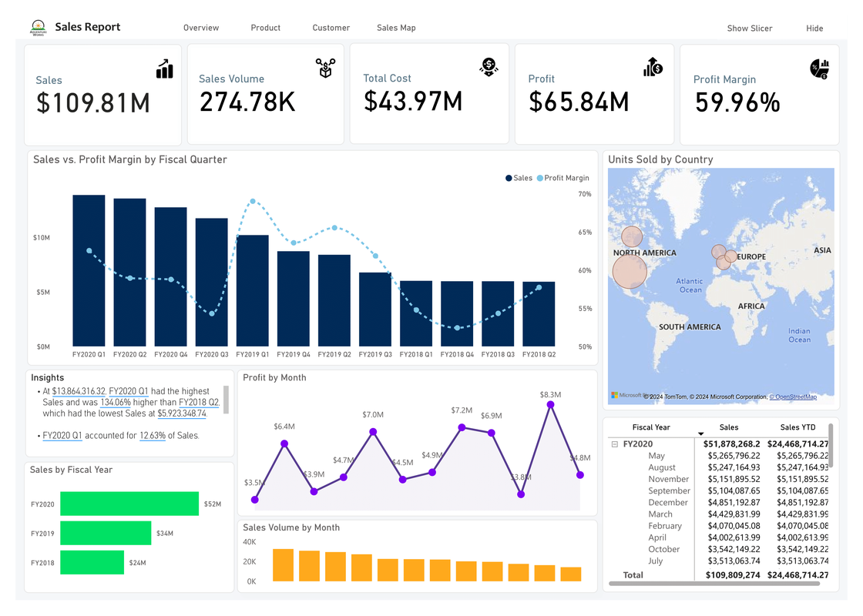Click the large US bubble on map

pos(630,271)
